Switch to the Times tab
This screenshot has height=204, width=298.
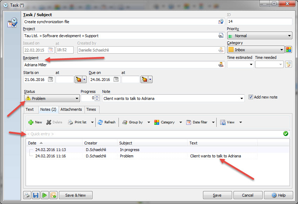tap(91, 109)
